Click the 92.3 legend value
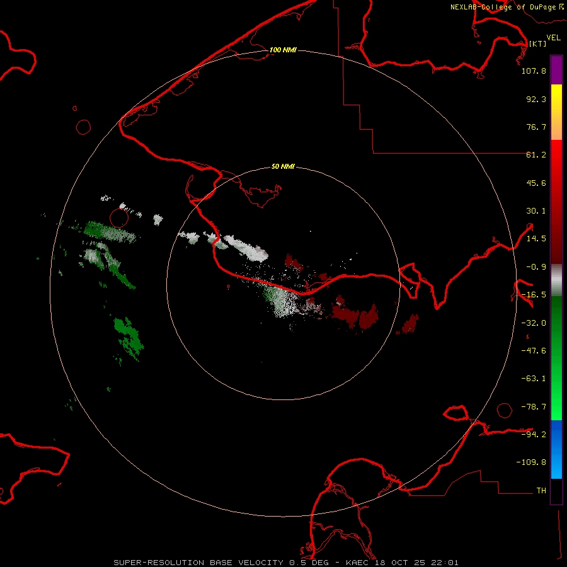 536,99
